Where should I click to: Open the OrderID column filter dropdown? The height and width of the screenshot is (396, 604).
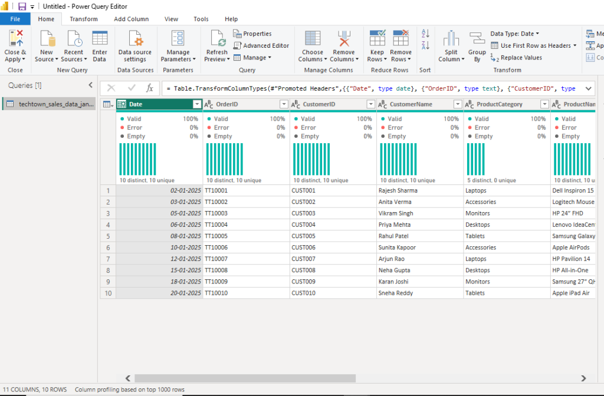284,104
